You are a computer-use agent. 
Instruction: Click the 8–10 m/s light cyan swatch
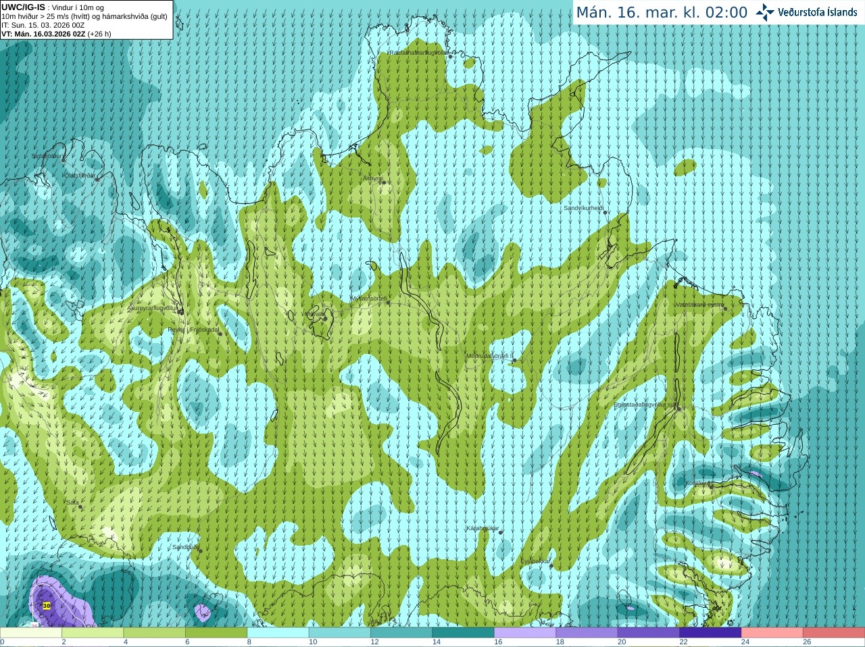pyautogui.click(x=278, y=633)
